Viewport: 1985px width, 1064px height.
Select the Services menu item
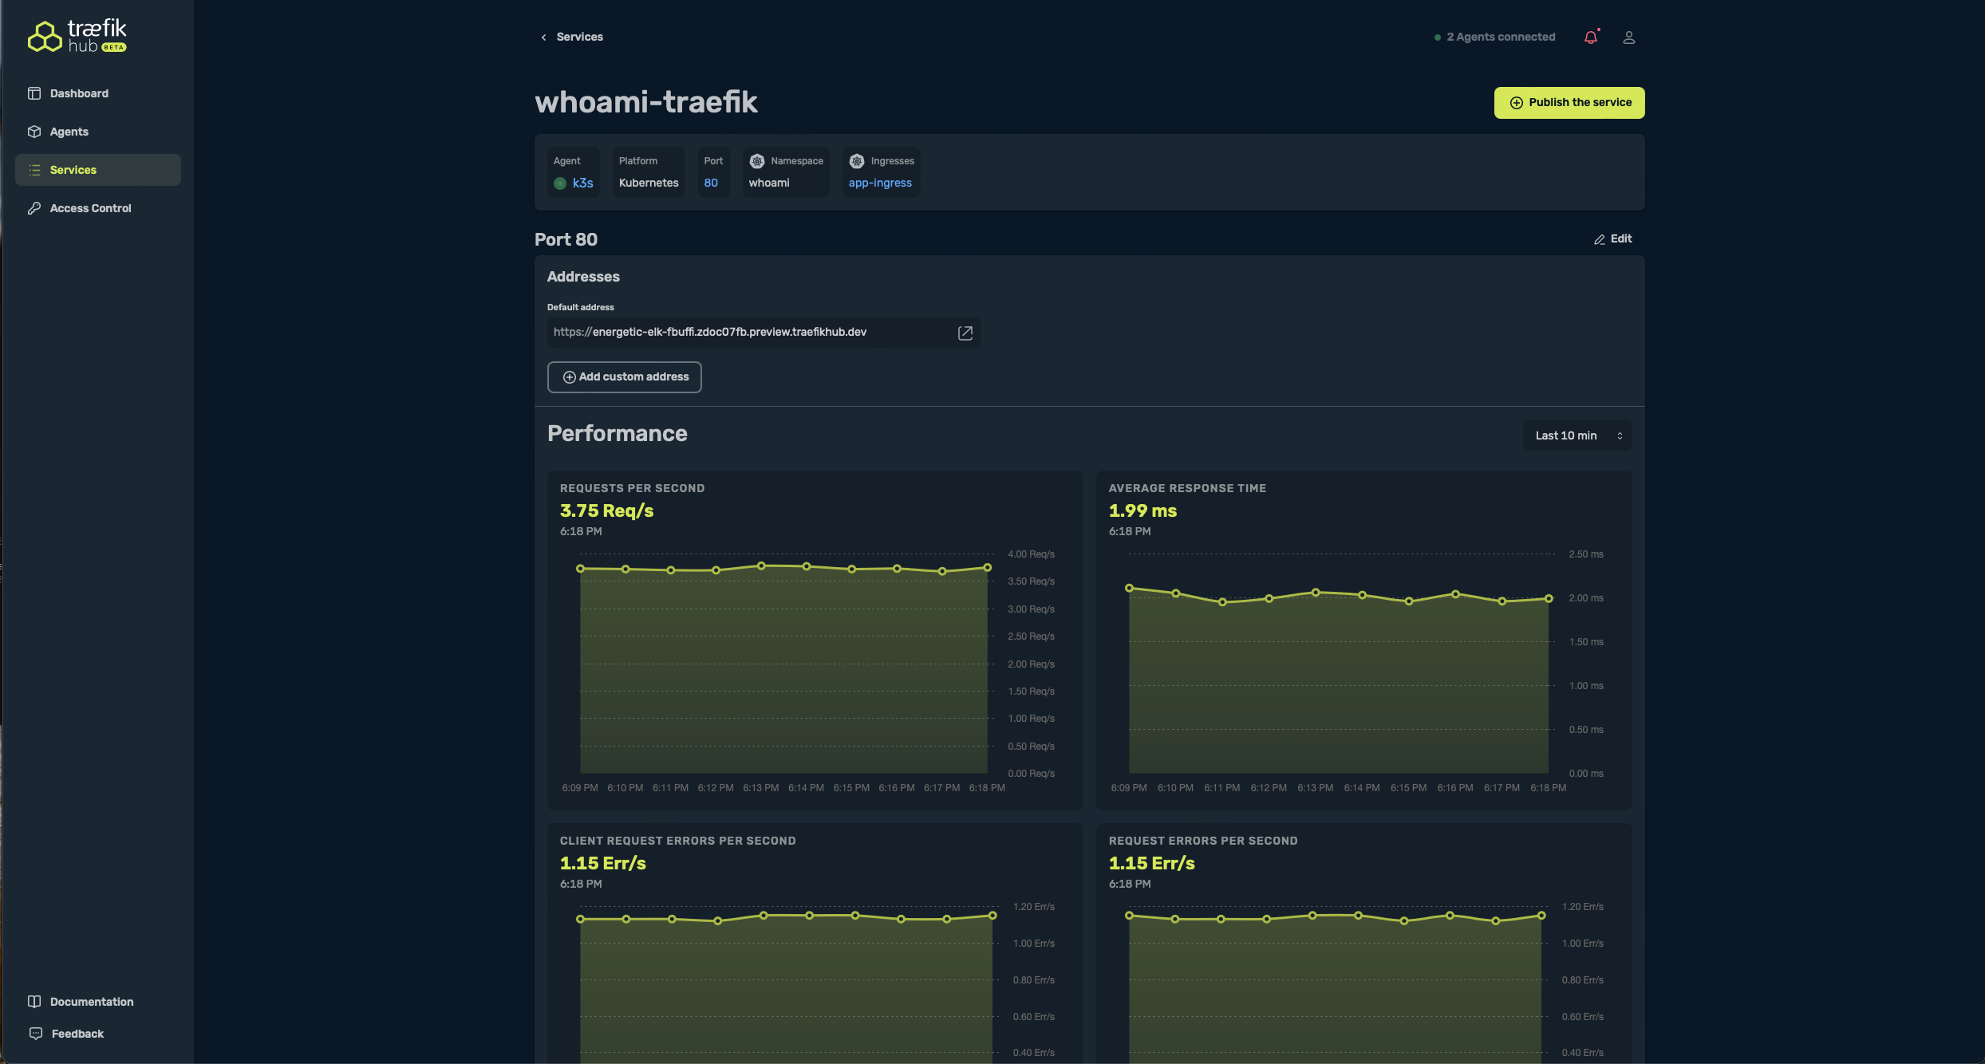click(97, 170)
